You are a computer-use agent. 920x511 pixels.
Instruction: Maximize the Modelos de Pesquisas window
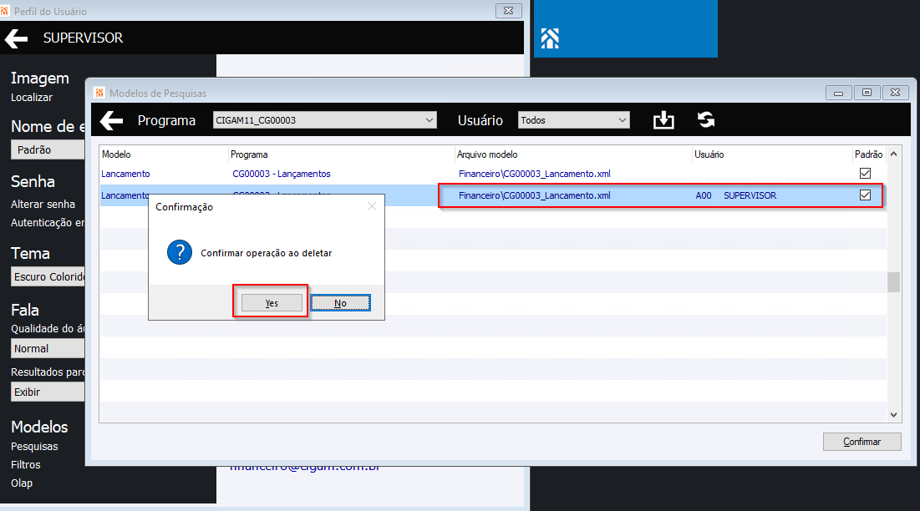(x=867, y=93)
